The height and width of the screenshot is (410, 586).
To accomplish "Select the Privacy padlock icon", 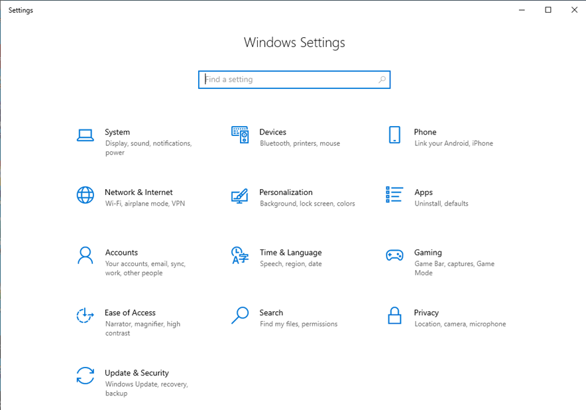I will pos(394,315).
